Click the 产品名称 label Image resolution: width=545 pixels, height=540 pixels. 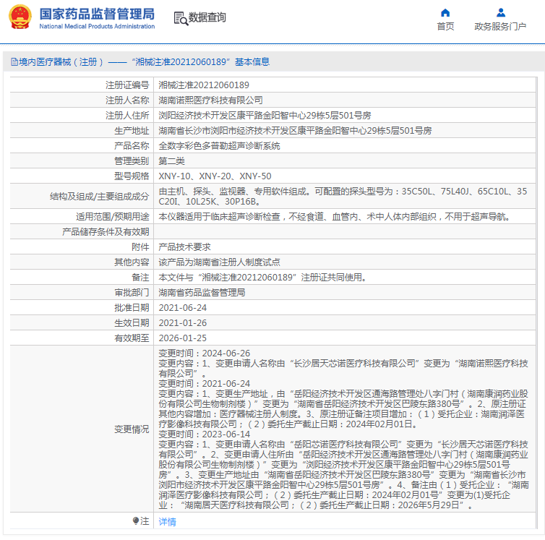[132, 146]
